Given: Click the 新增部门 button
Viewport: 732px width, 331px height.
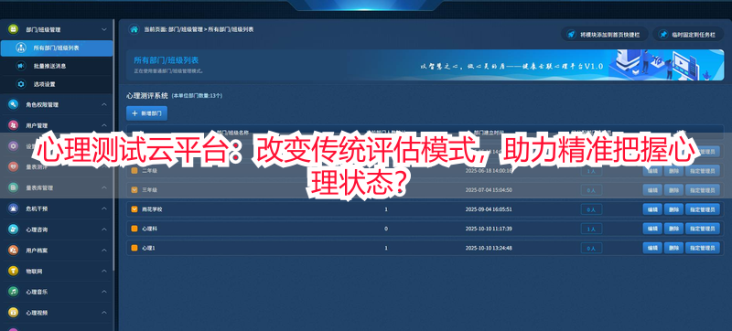Looking at the screenshot, I should pos(146,113).
